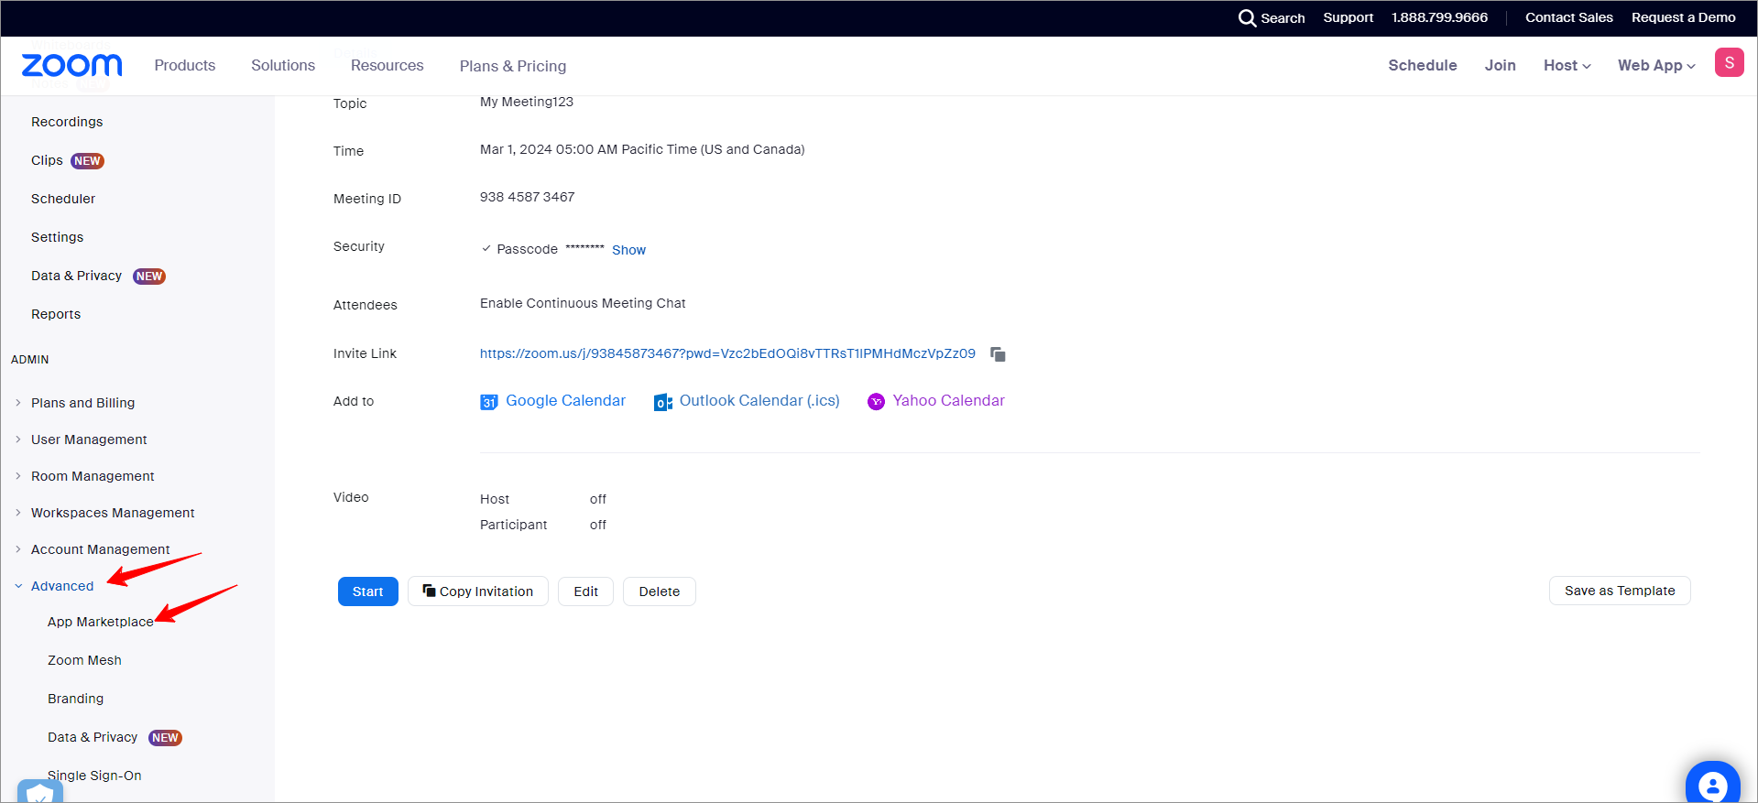
Task: Expand Plans and Billing section
Action: click(18, 403)
